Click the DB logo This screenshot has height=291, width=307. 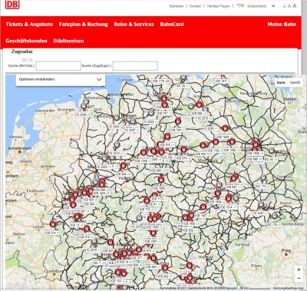pos(12,5)
